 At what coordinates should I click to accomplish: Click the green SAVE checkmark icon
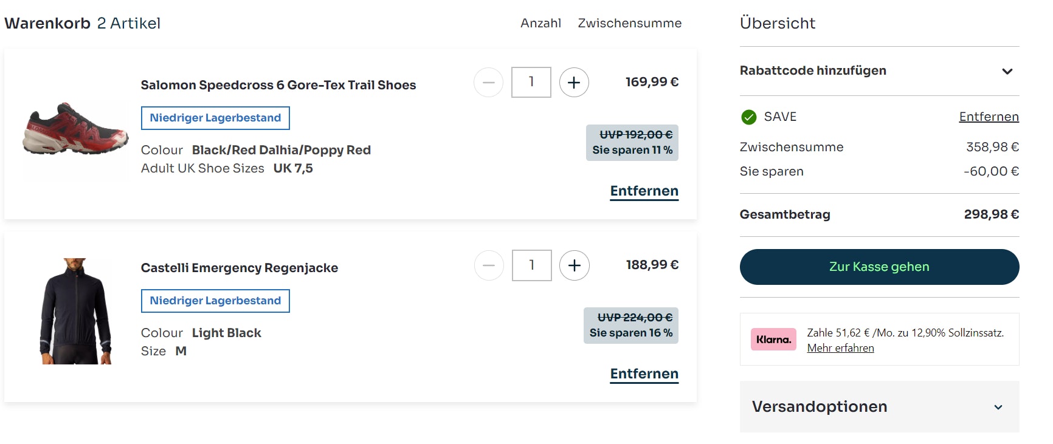coord(749,117)
